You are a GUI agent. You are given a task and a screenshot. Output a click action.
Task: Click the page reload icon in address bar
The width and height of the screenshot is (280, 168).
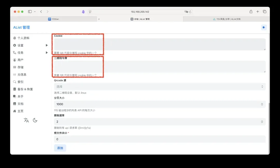[190, 12]
